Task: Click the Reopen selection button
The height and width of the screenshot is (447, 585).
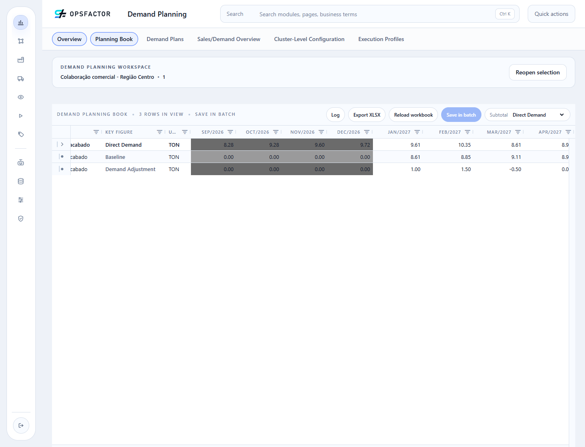Action: [538, 72]
